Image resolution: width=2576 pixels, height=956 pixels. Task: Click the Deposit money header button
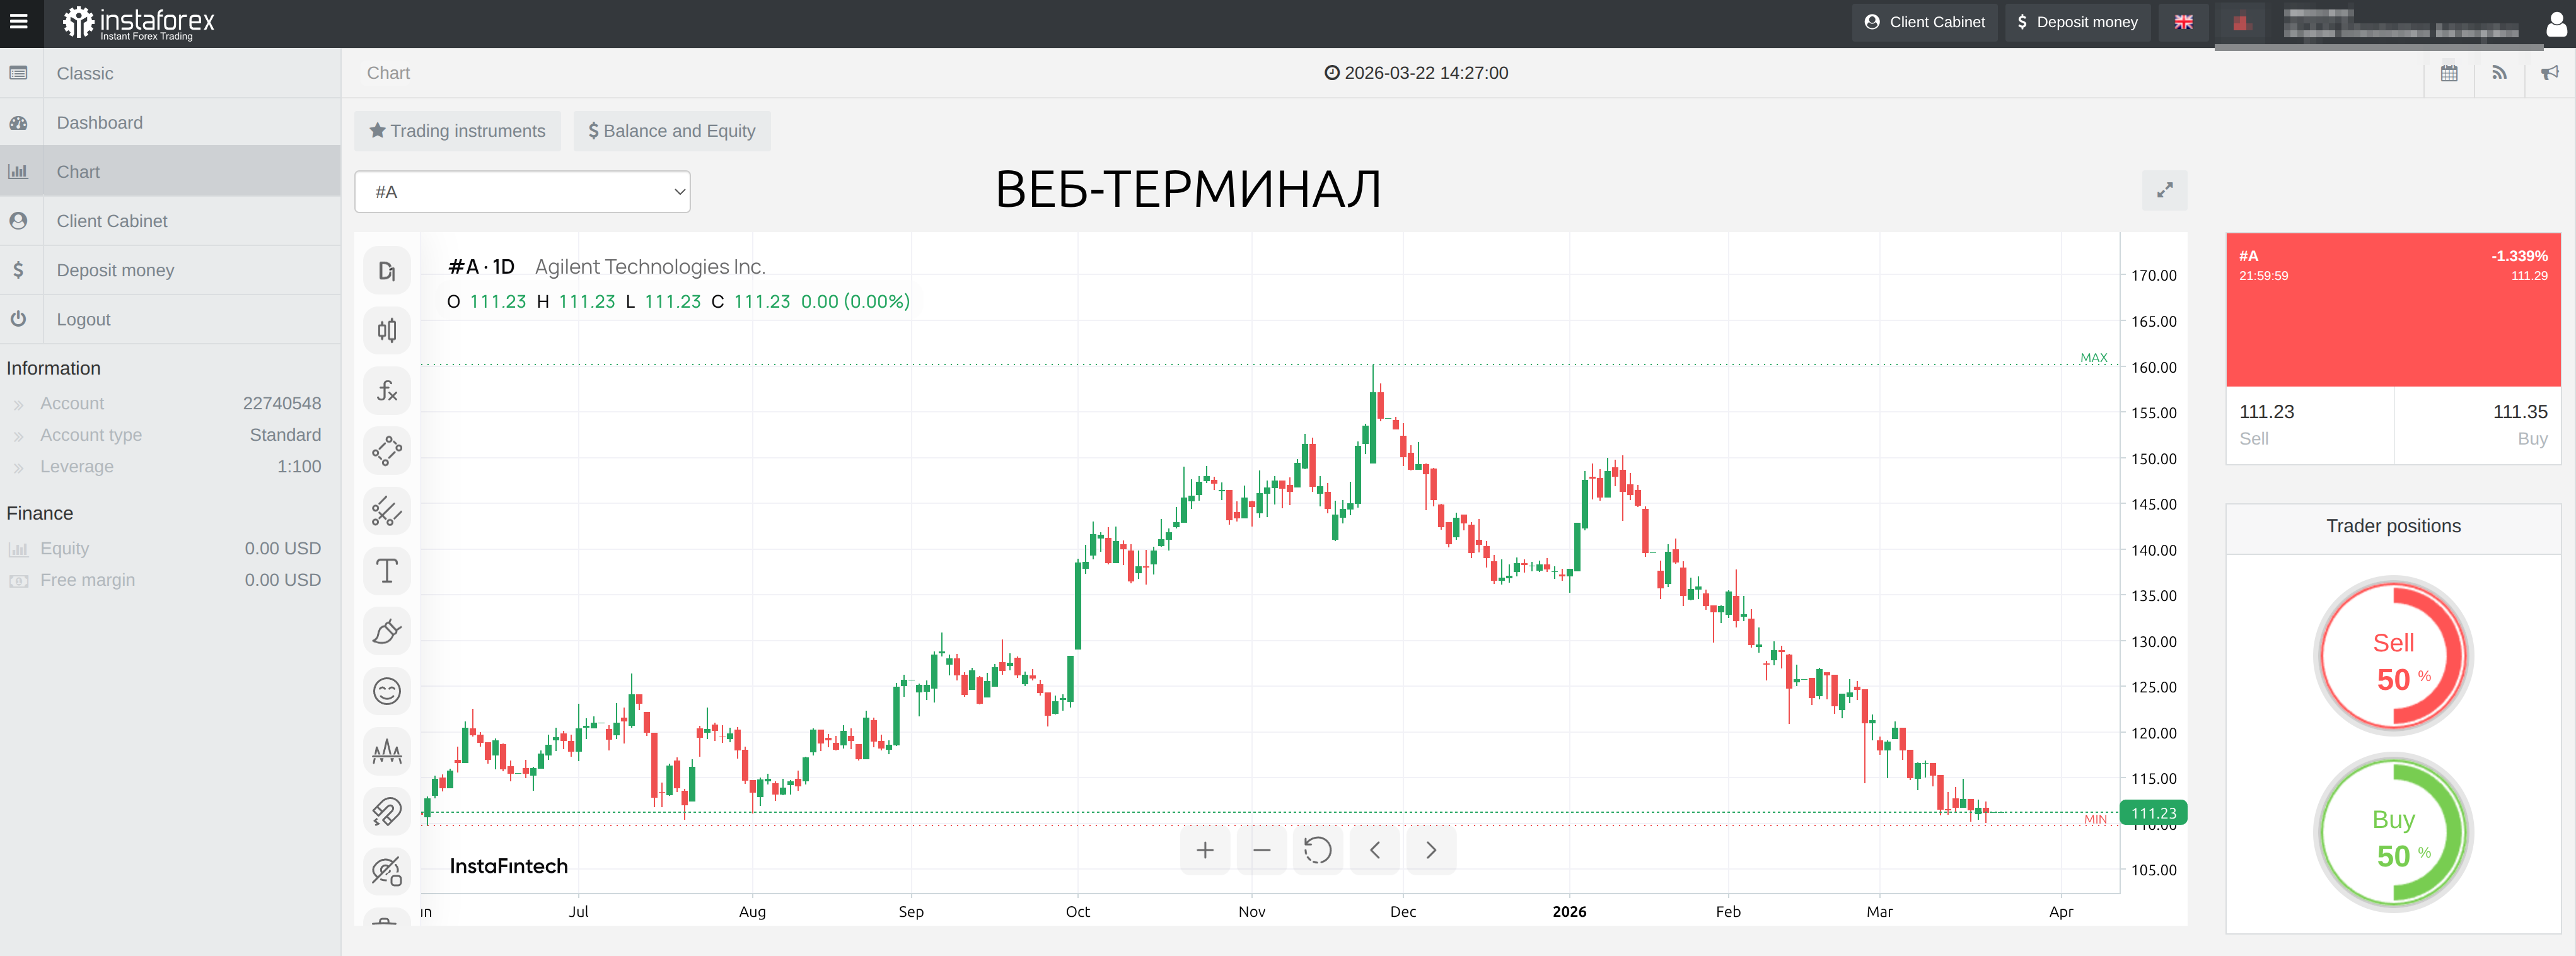tap(2076, 22)
